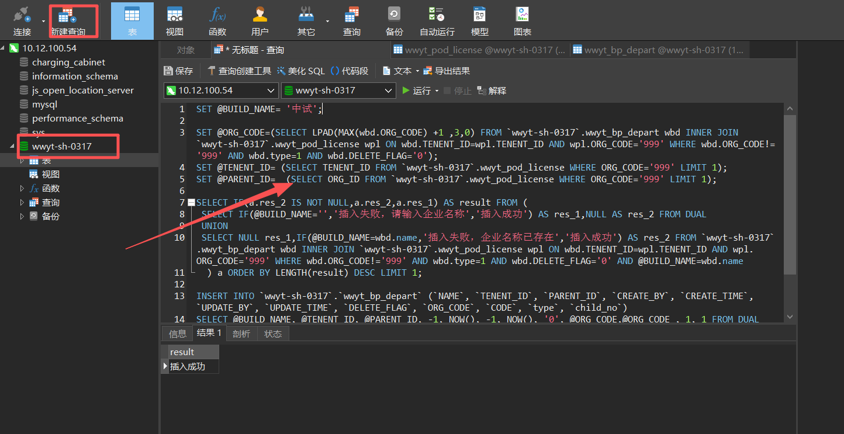This screenshot has height=434, width=844.
Task: Open the 代码段 code snippet panel
Action: tap(350, 71)
